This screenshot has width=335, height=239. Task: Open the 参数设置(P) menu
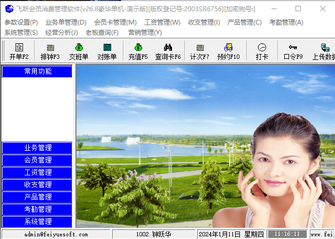click(21, 22)
